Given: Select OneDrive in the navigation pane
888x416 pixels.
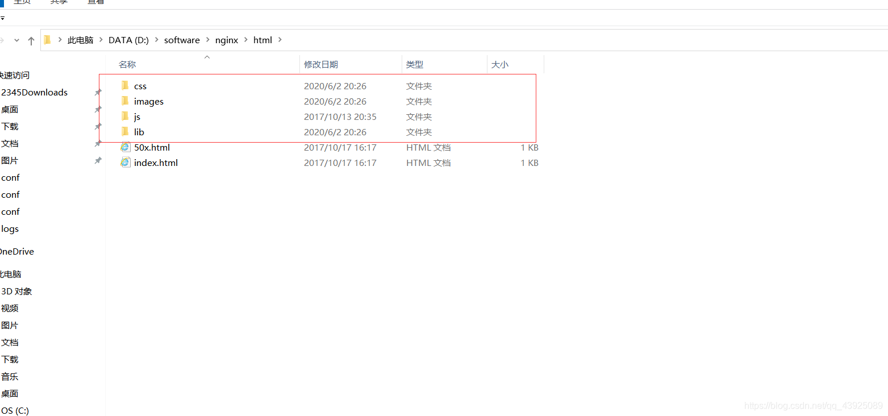Looking at the screenshot, I should 17,252.
